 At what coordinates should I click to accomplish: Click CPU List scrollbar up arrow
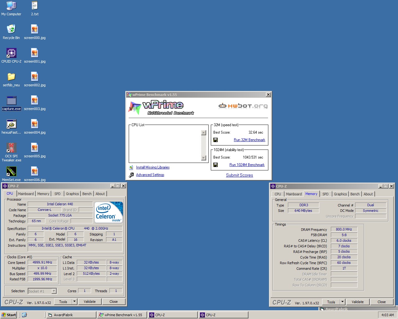click(x=204, y=133)
